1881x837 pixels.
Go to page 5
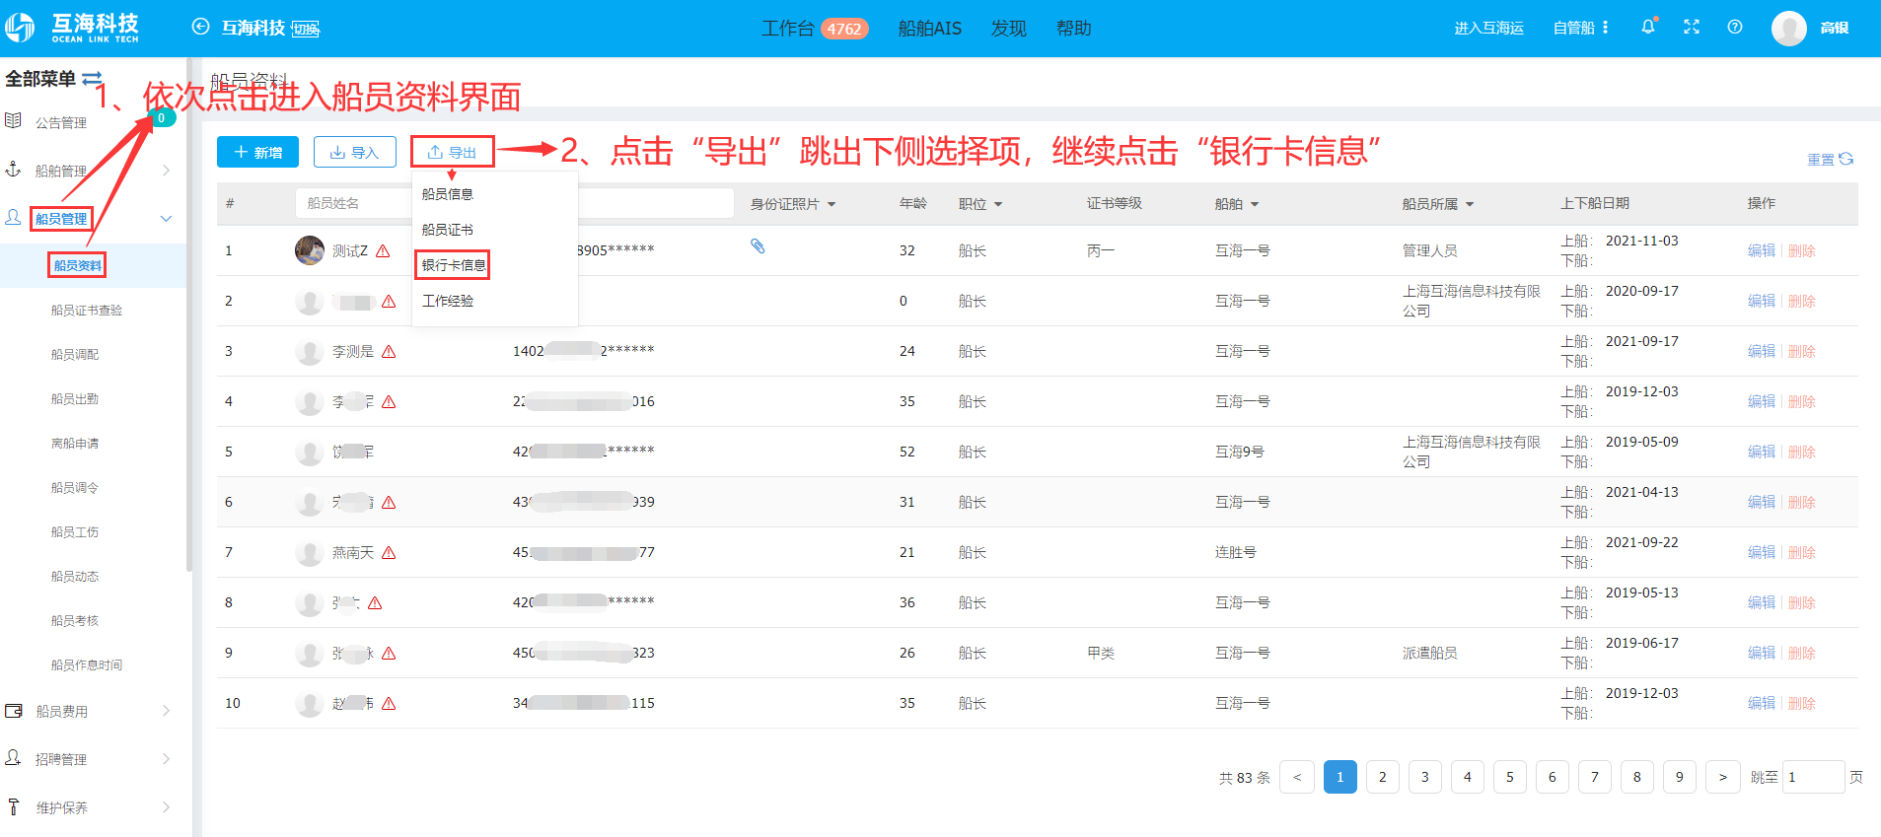pyautogui.click(x=1509, y=777)
